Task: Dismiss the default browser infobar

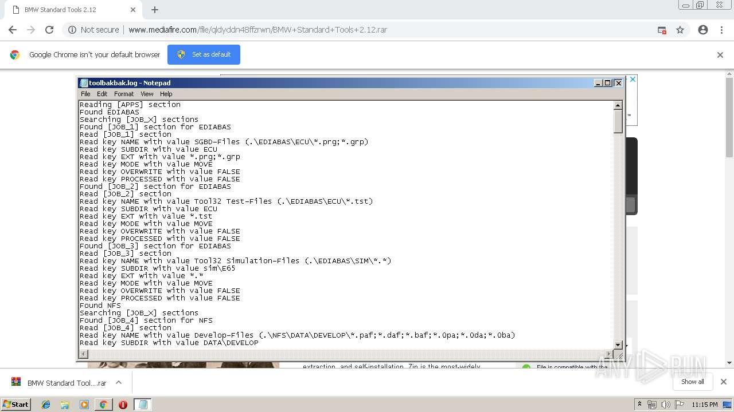Action: [x=720, y=55]
